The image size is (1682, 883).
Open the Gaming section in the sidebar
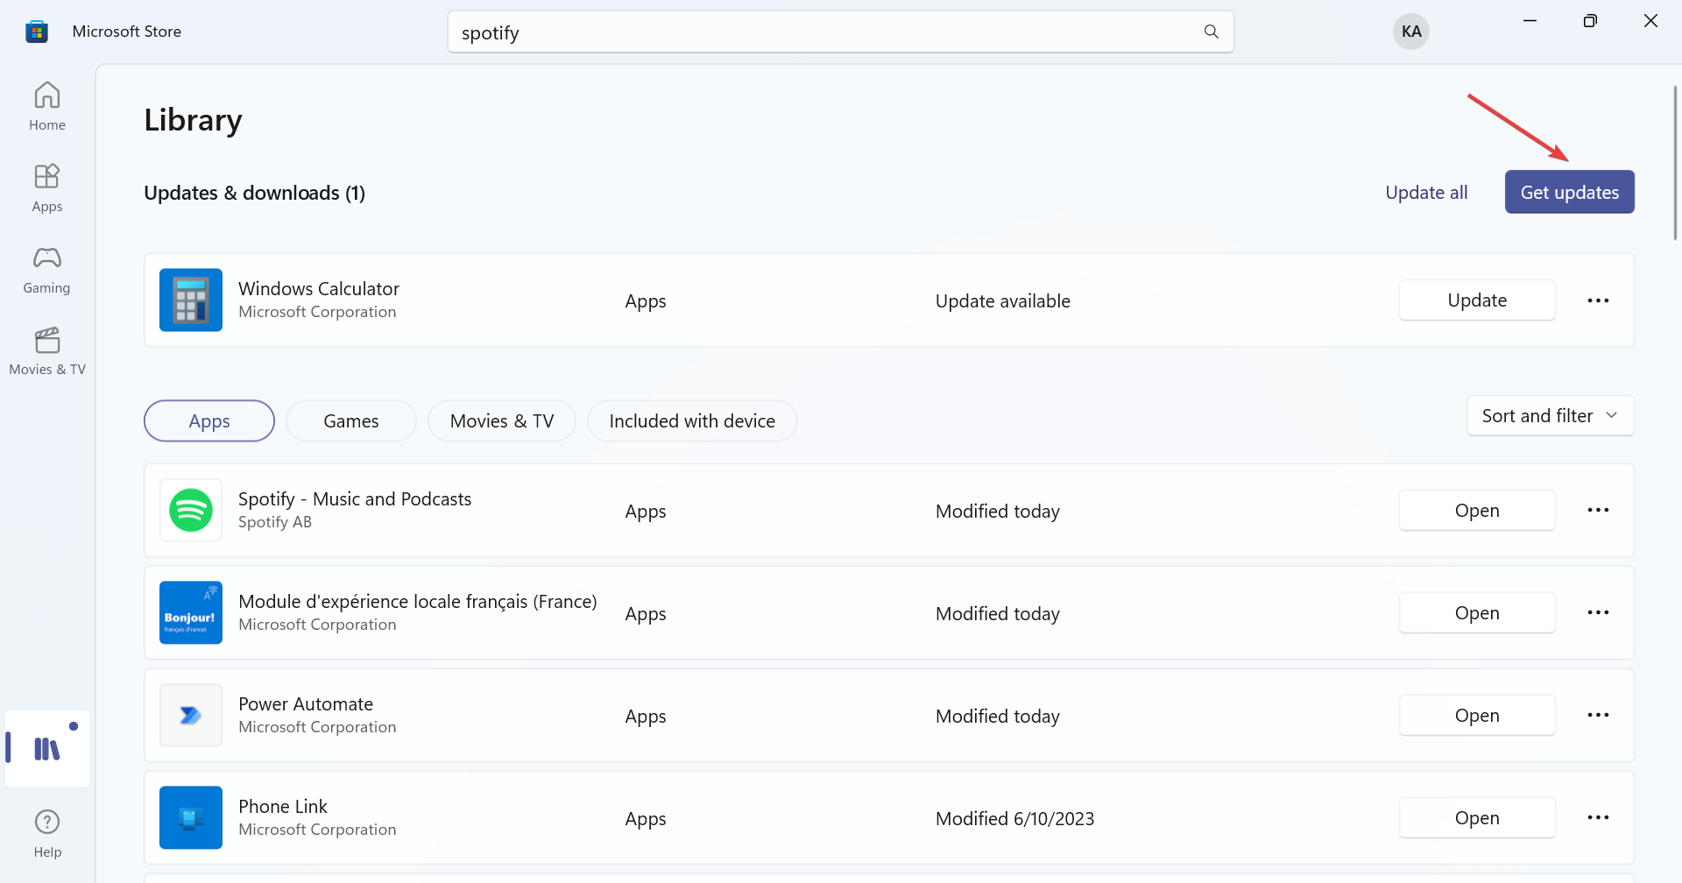(46, 268)
